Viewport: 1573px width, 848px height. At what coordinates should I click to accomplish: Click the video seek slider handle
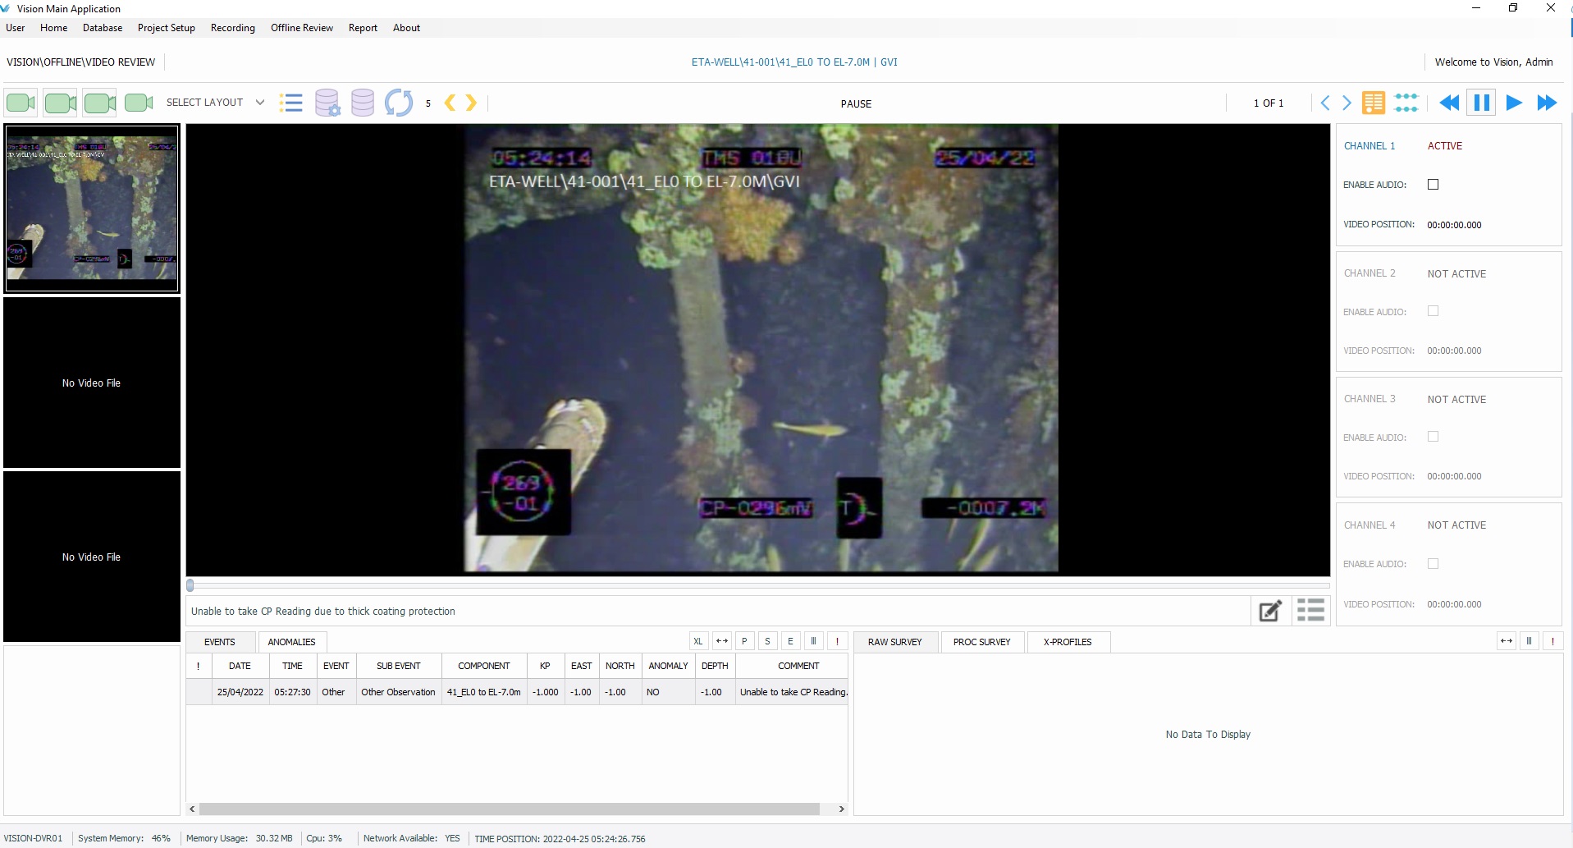(190, 585)
